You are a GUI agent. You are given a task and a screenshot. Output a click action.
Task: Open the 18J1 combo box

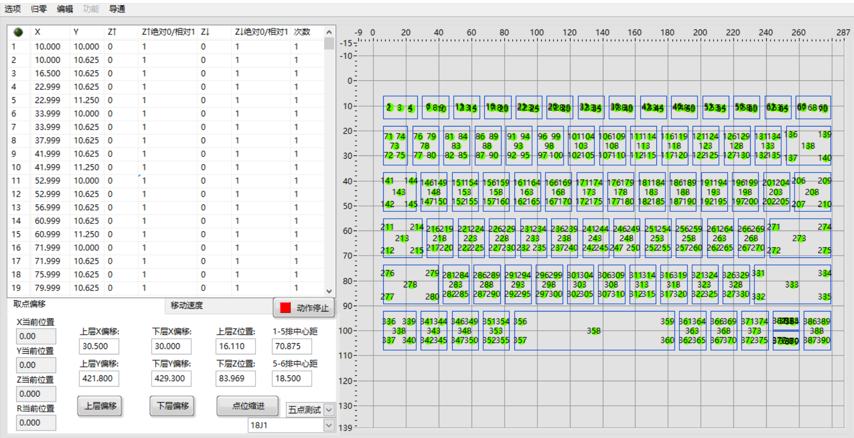pos(329,425)
